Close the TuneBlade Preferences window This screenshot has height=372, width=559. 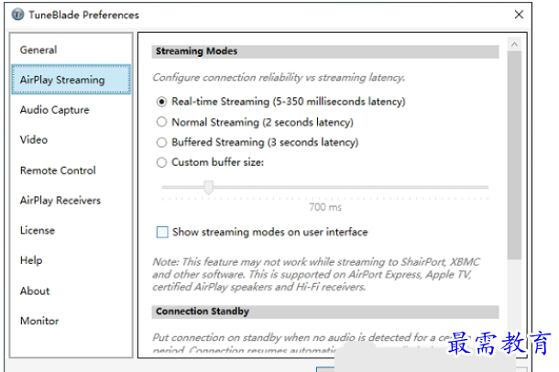click(519, 15)
